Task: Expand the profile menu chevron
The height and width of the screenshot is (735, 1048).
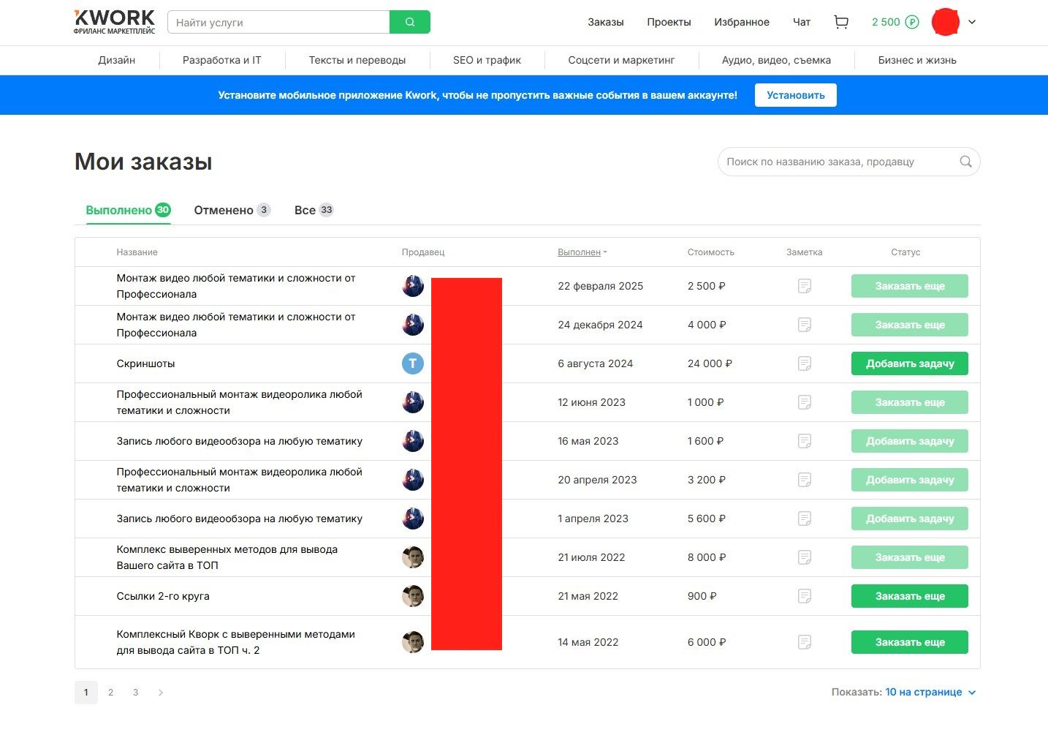Action: pyautogui.click(x=972, y=22)
